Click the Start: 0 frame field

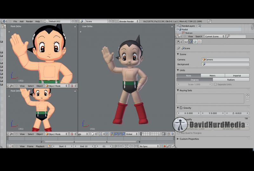coord(63,146)
